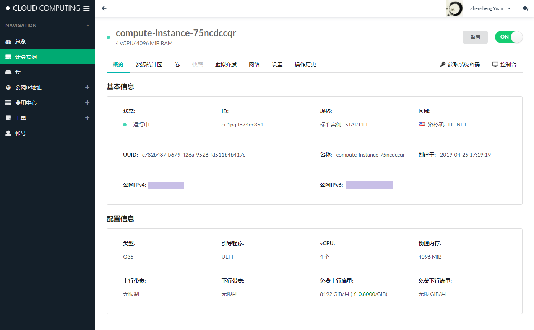Open the 控制台 console link
The image size is (534, 330).
pos(504,65)
